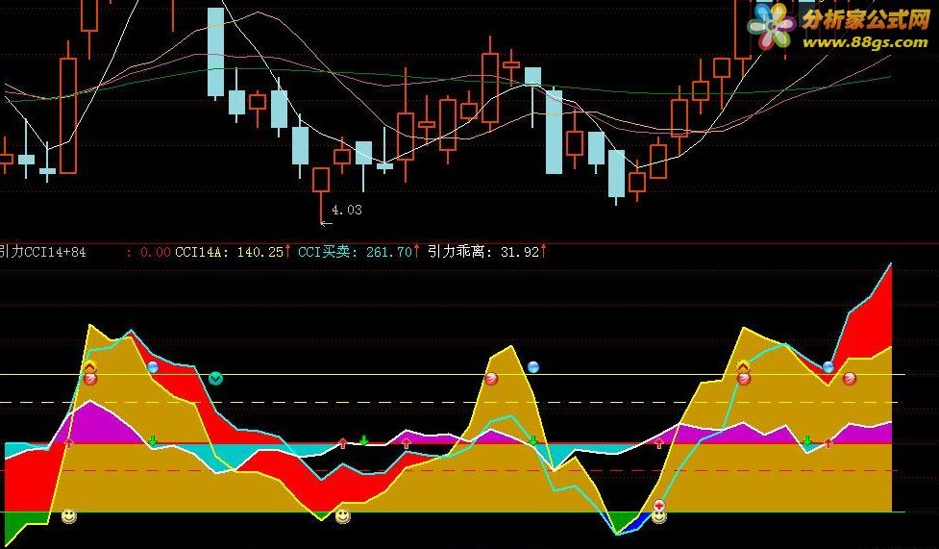
Task: Click the middle blue ball marker
Action: pos(533,366)
